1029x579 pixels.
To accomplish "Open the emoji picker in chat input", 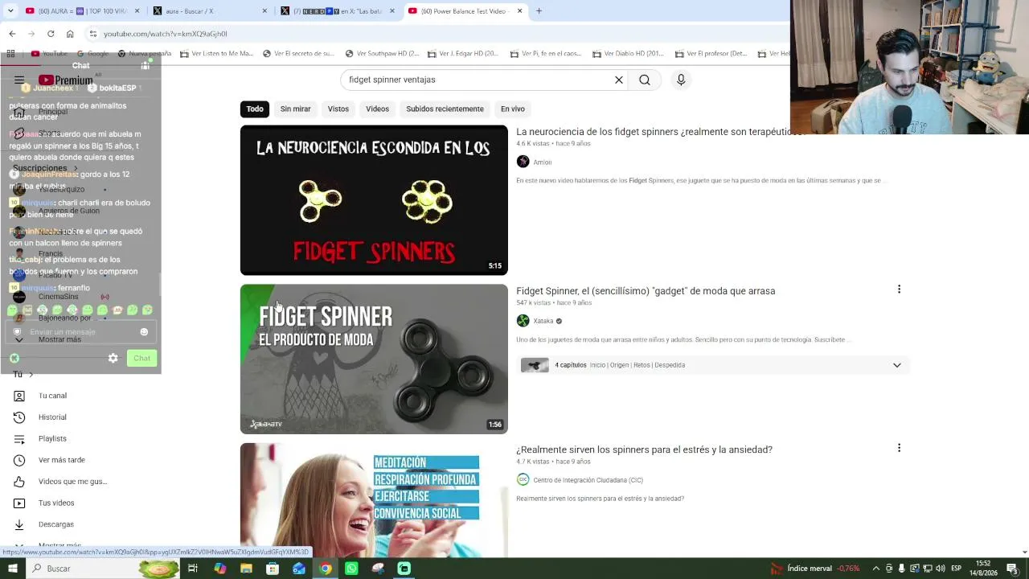I will click(x=144, y=332).
